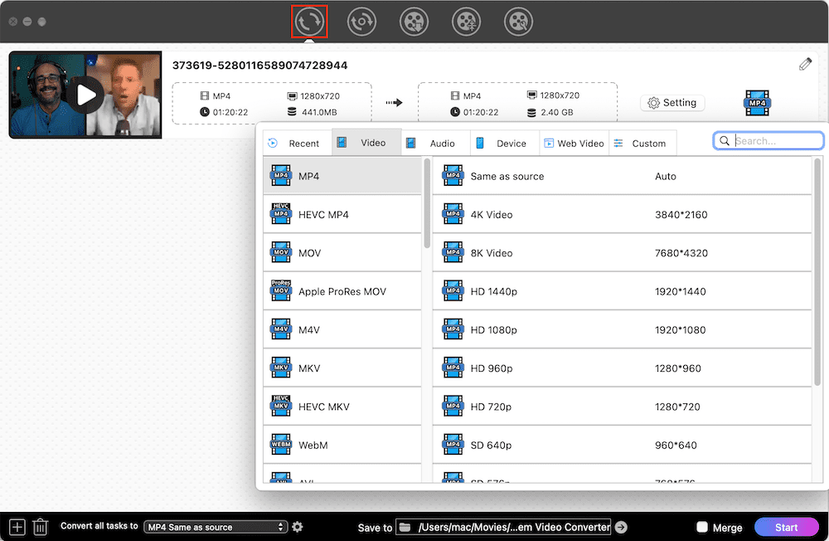This screenshot has width=829, height=541.
Task: Toggle the Merge checkbox
Action: 702,527
